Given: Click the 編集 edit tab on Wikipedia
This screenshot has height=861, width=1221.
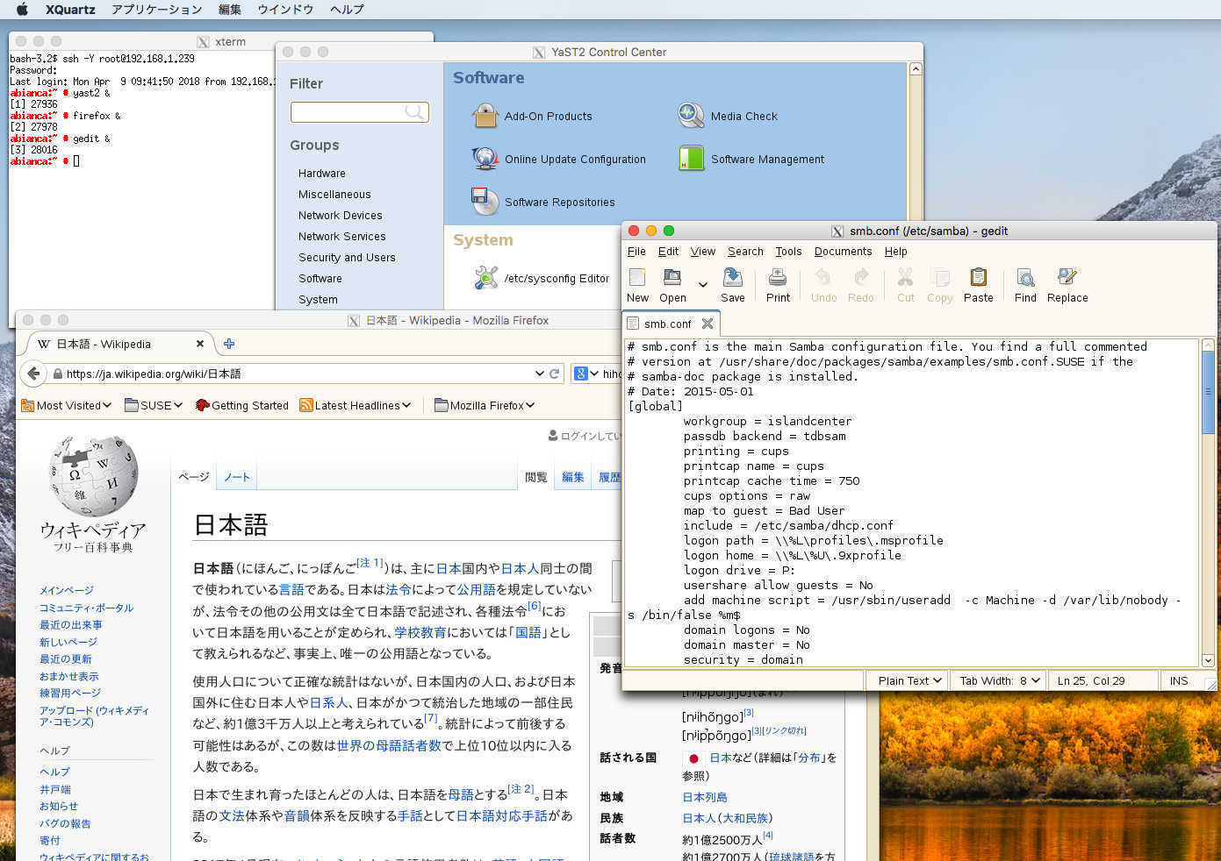Looking at the screenshot, I should (x=573, y=477).
